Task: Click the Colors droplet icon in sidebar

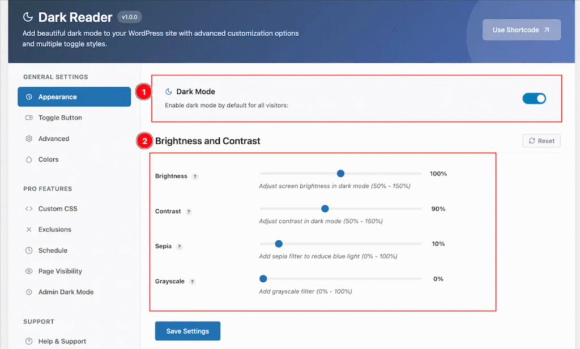Action: (29, 160)
